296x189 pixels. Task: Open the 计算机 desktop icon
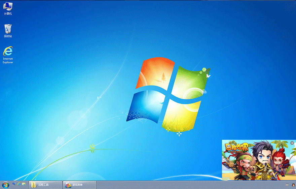(x=8, y=8)
